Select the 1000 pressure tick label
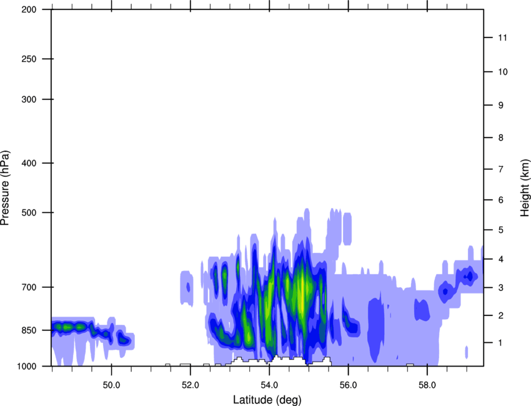The width and height of the screenshot is (531, 406). coord(27,366)
